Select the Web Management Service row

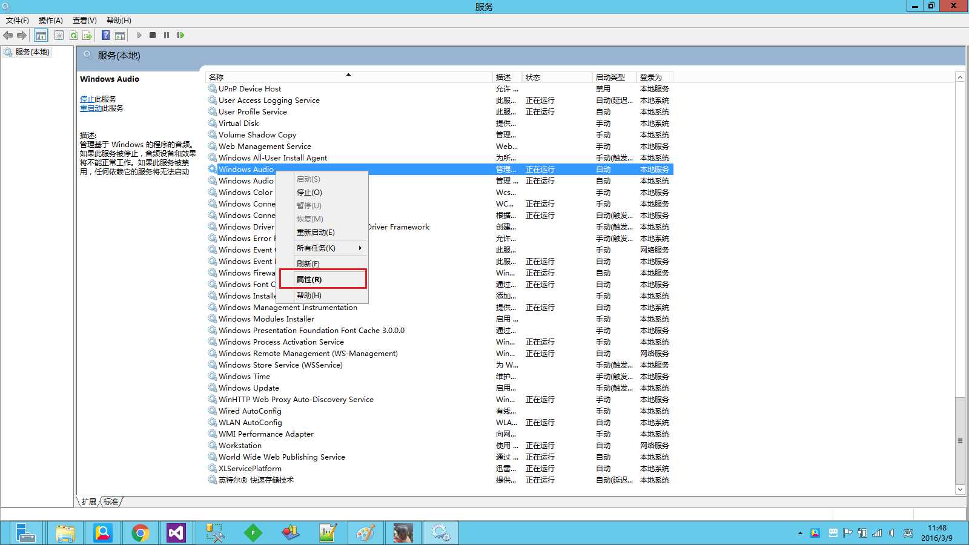click(x=440, y=147)
